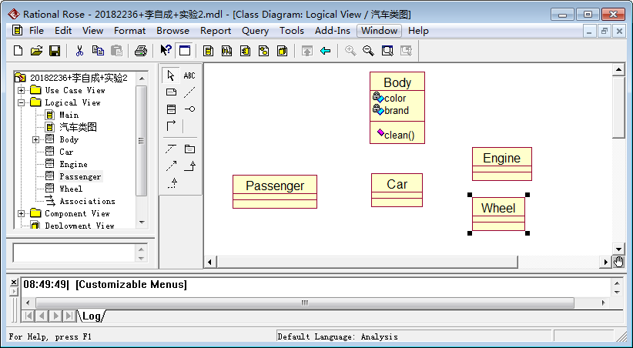Select the Interface lollipop tool
Viewport: 633px width, 348px height.
[x=189, y=109]
